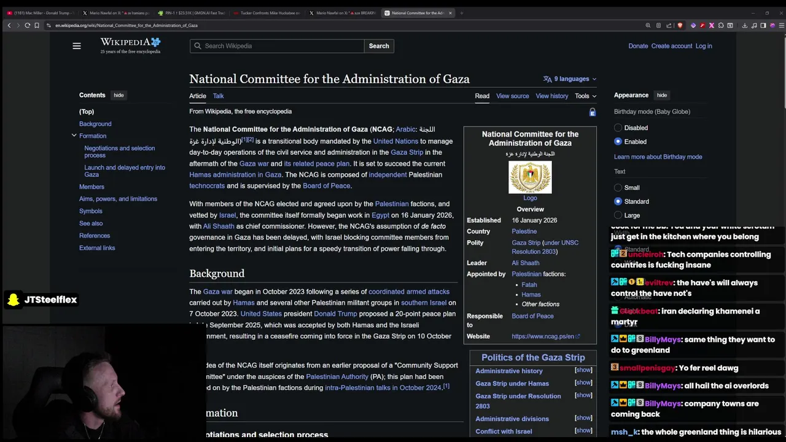Viewport: 786px width, 442px height.
Task: Open the Donate link
Action: coord(638,46)
